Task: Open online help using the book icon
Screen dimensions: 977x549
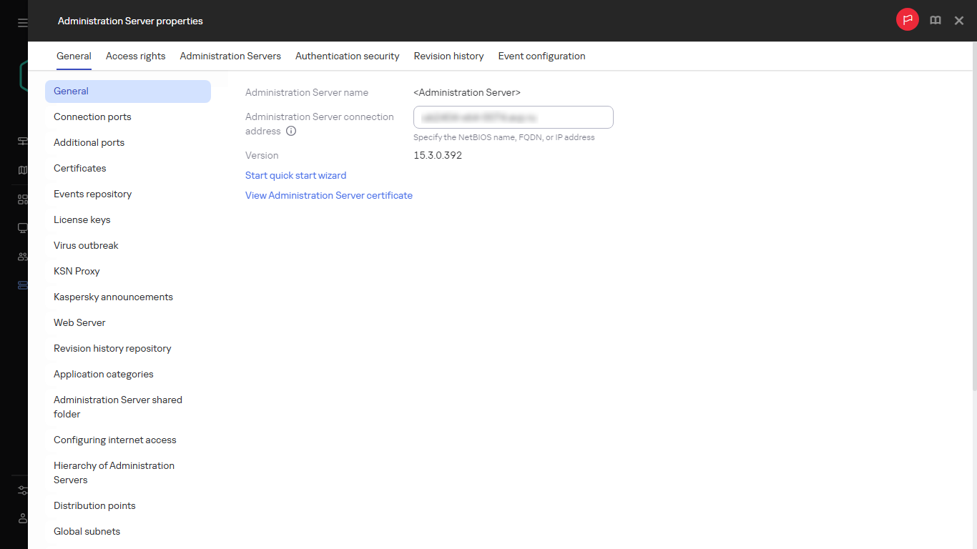Action: 935,20
